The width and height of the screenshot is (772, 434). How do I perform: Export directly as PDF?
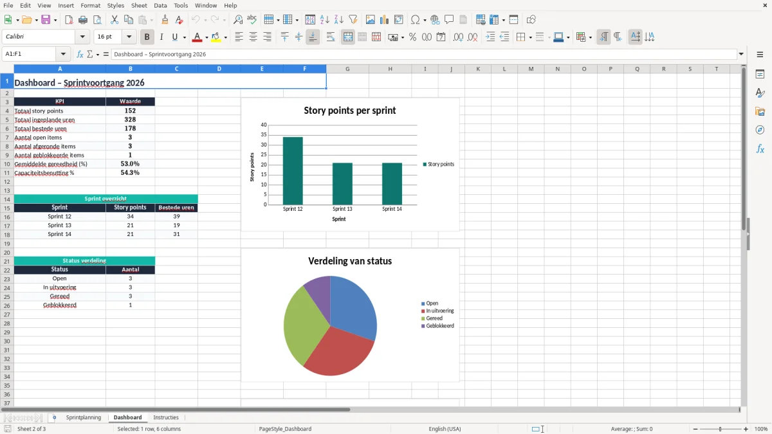pos(69,20)
